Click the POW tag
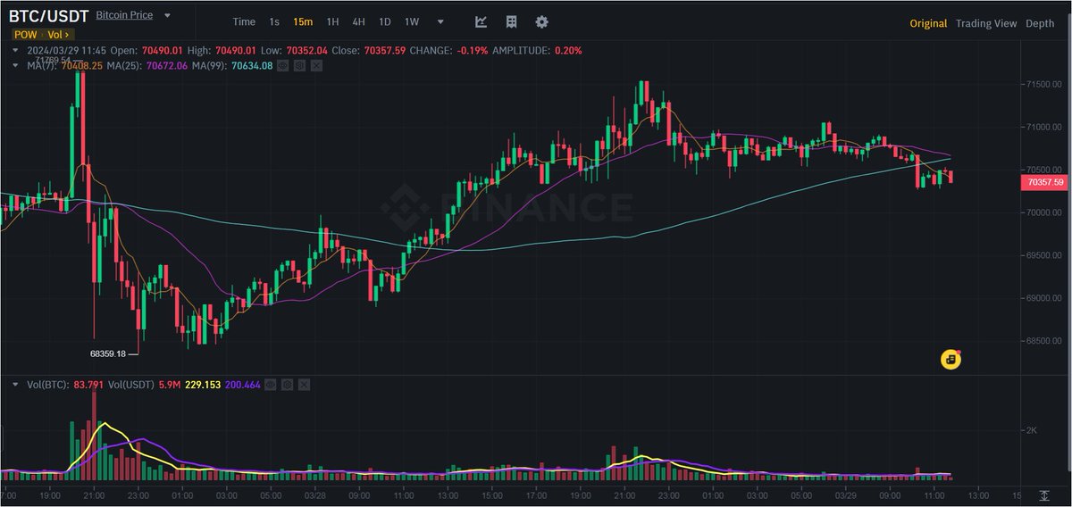Screen dimensions: 1072x507 pyautogui.click(x=24, y=35)
